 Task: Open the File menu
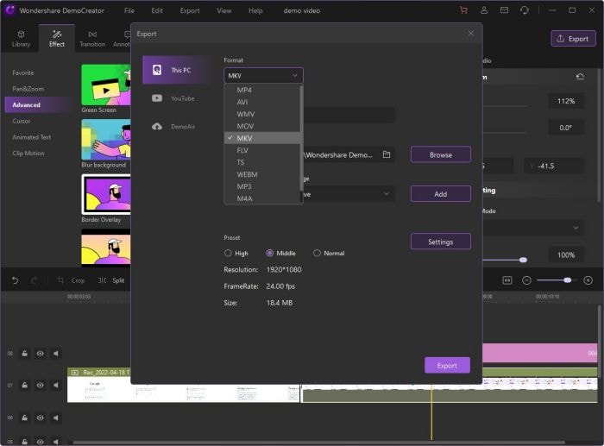(x=129, y=10)
